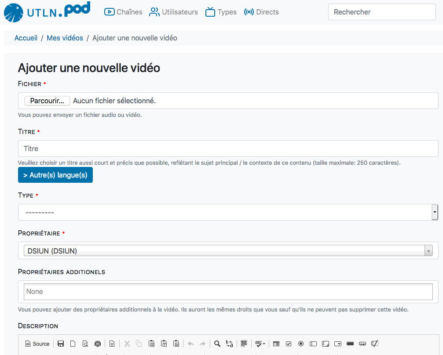Open the Preview icon in editor toolbar
The width and height of the screenshot is (443, 355).
click(x=85, y=344)
